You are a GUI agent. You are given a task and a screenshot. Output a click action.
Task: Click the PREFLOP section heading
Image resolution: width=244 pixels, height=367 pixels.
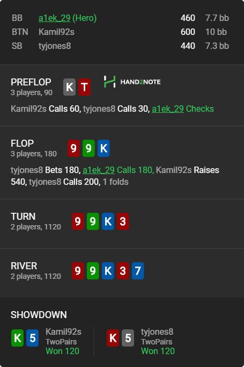coord(31,82)
